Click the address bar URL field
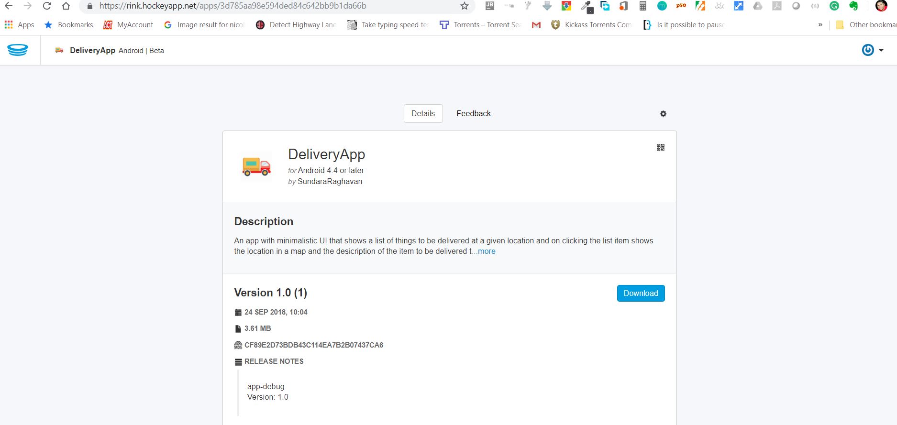The width and height of the screenshot is (897, 425). tap(277, 6)
